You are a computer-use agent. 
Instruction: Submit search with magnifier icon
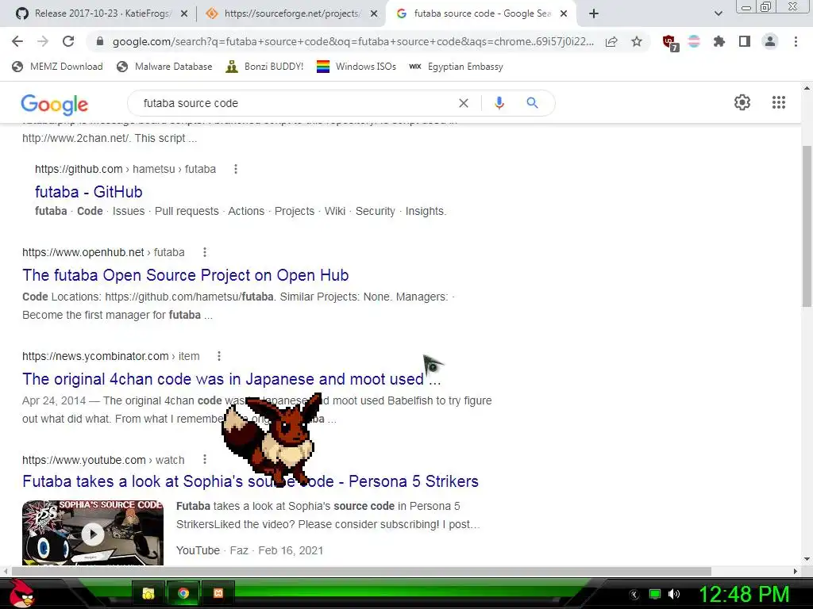point(532,103)
